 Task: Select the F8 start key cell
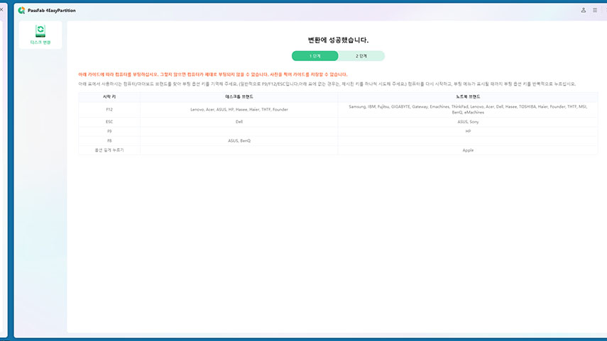click(109, 140)
